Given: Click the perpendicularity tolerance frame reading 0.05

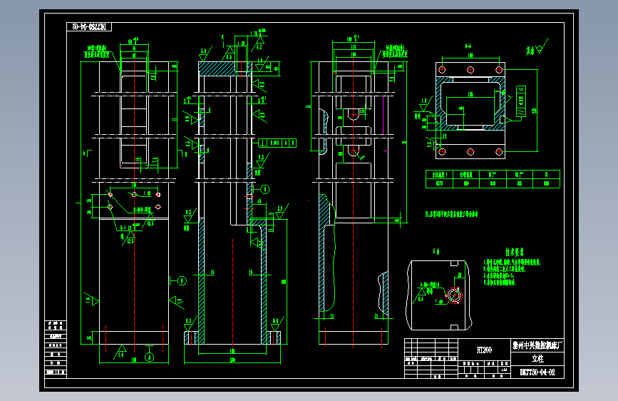Looking at the screenshot, I should pyautogui.click(x=277, y=143).
